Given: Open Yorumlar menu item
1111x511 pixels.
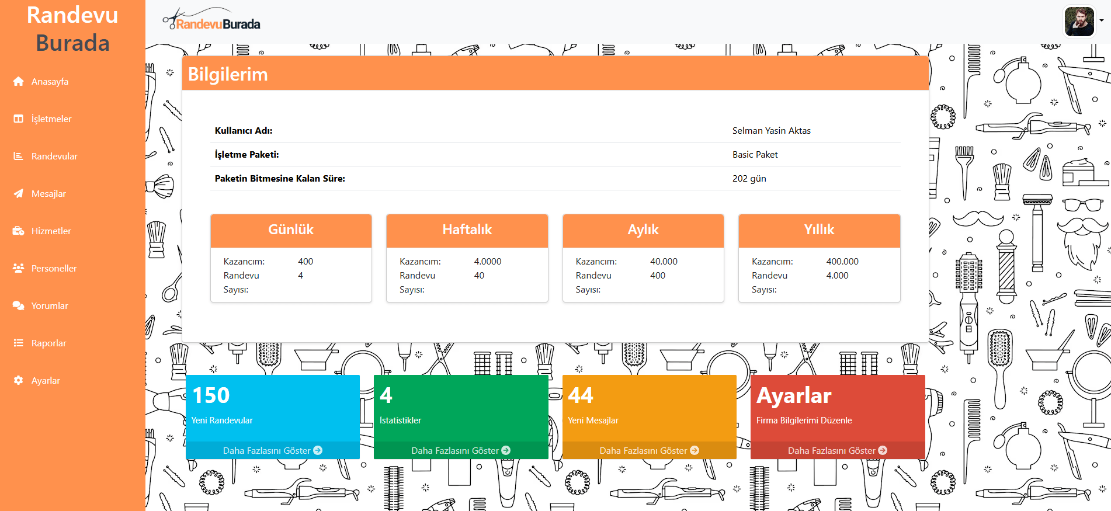Looking at the screenshot, I should (50, 305).
